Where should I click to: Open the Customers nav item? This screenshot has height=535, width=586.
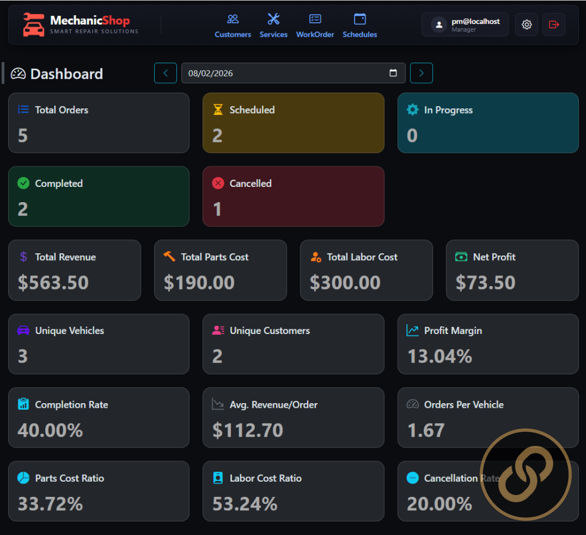pyautogui.click(x=233, y=26)
